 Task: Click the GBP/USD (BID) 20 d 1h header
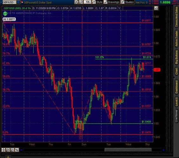(x=17, y=8)
